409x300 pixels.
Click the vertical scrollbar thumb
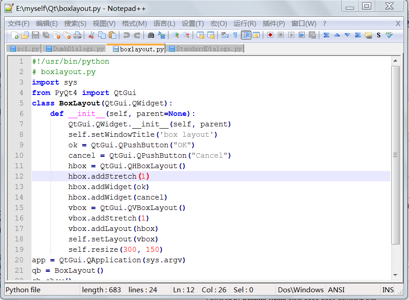(x=395, y=155)
